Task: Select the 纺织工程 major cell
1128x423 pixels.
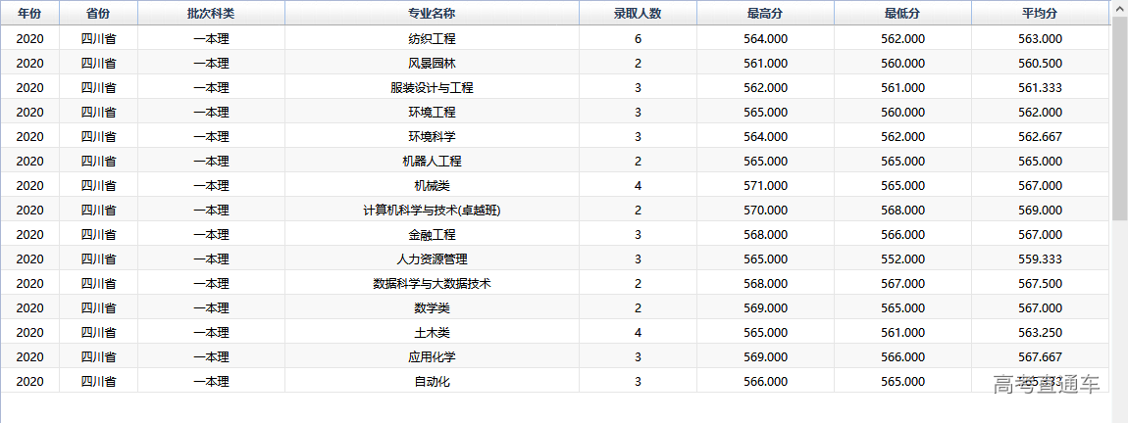Action: pos(432,39)
